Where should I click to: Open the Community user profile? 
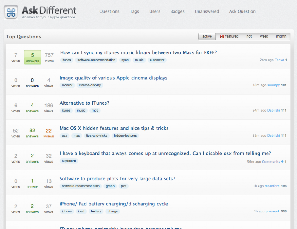tap(271, 162)
